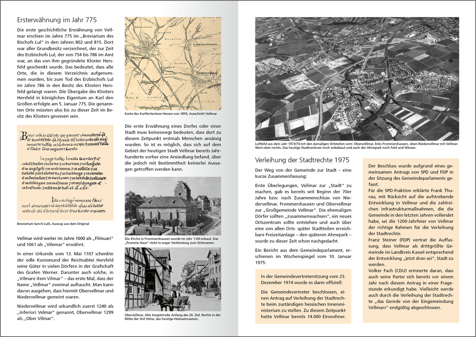Click paragraph starting "Erste Überlegungen, Vellmar zur Stadt"
This screenshot has width=476, height=337.
coord(303,214)
